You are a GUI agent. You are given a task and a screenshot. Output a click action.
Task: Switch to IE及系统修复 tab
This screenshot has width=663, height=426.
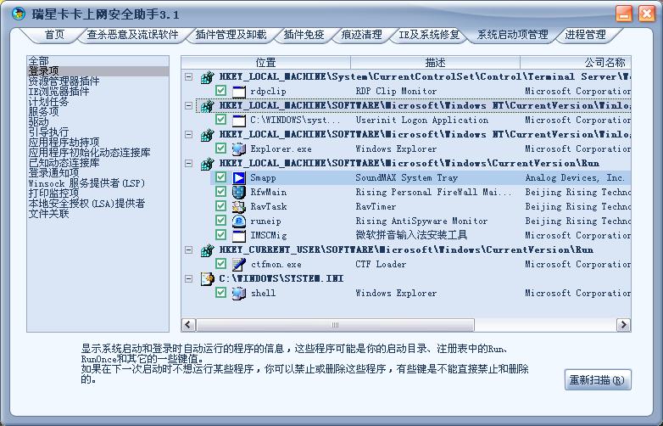(429, 35)
